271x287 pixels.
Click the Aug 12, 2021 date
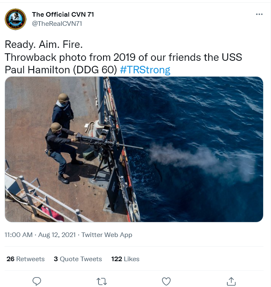[x=57, y=235]
